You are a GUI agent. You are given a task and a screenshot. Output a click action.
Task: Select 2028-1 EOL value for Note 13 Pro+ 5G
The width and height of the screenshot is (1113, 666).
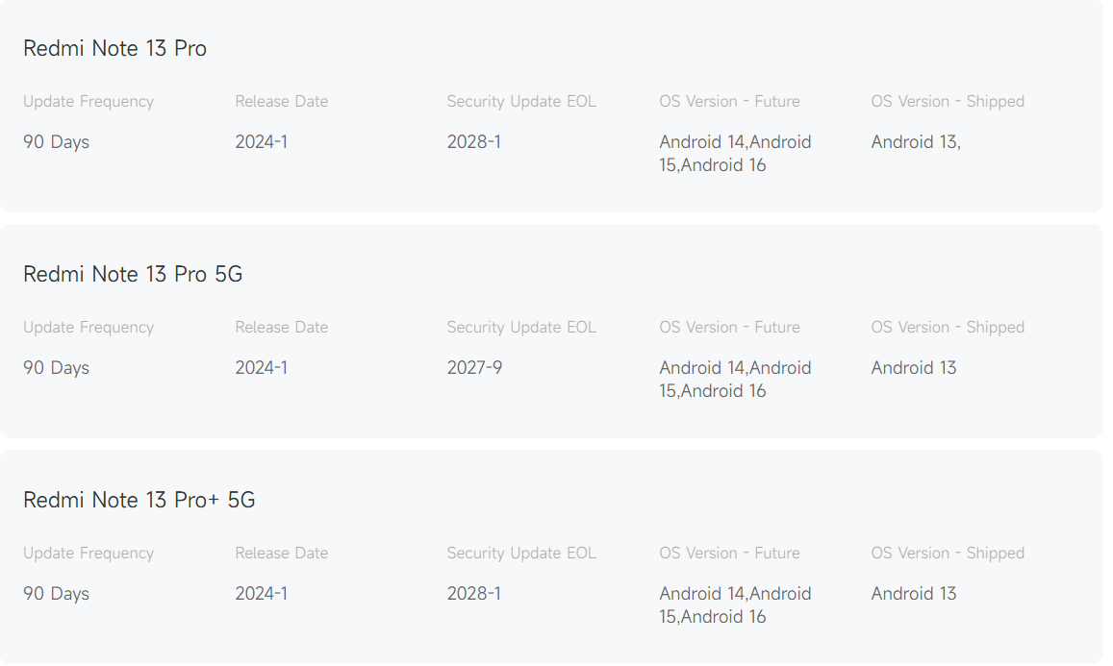[474, 593]
